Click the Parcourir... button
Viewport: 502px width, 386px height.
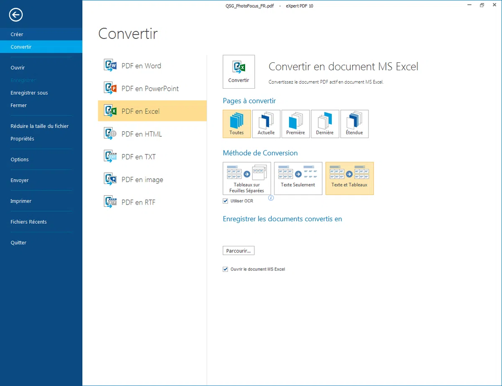238,251
